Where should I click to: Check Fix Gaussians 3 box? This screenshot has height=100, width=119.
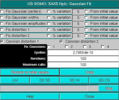(85, 47)
